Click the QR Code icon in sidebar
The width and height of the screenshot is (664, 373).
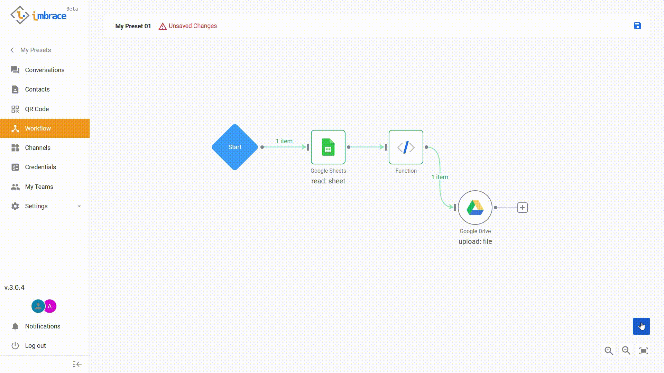point(15,109)
